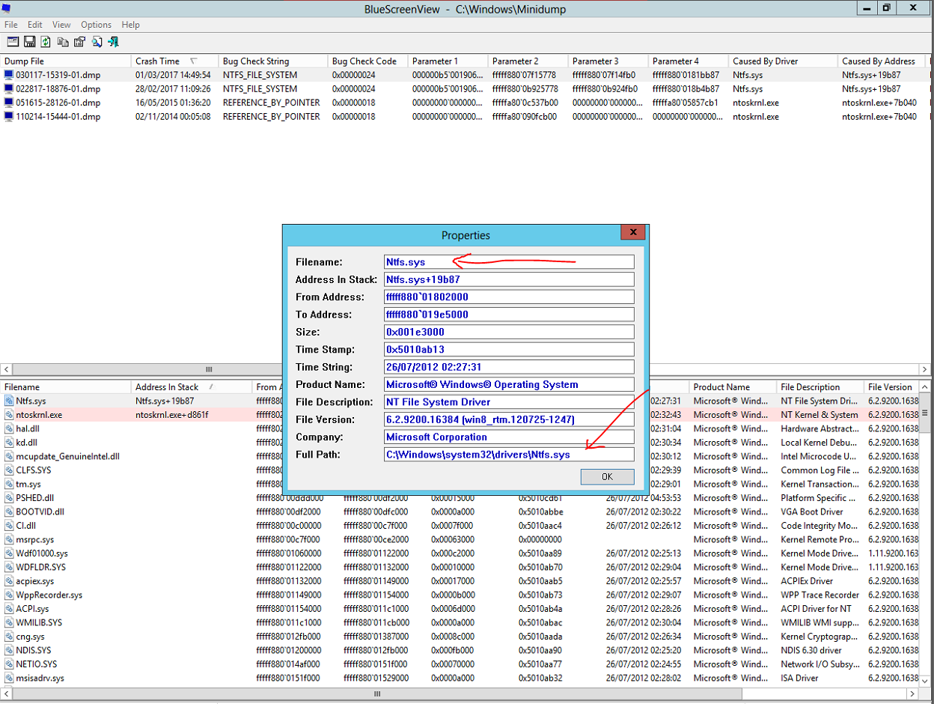Open the File menu
Screen dimensions: 934x704
[x=10, y=25]
